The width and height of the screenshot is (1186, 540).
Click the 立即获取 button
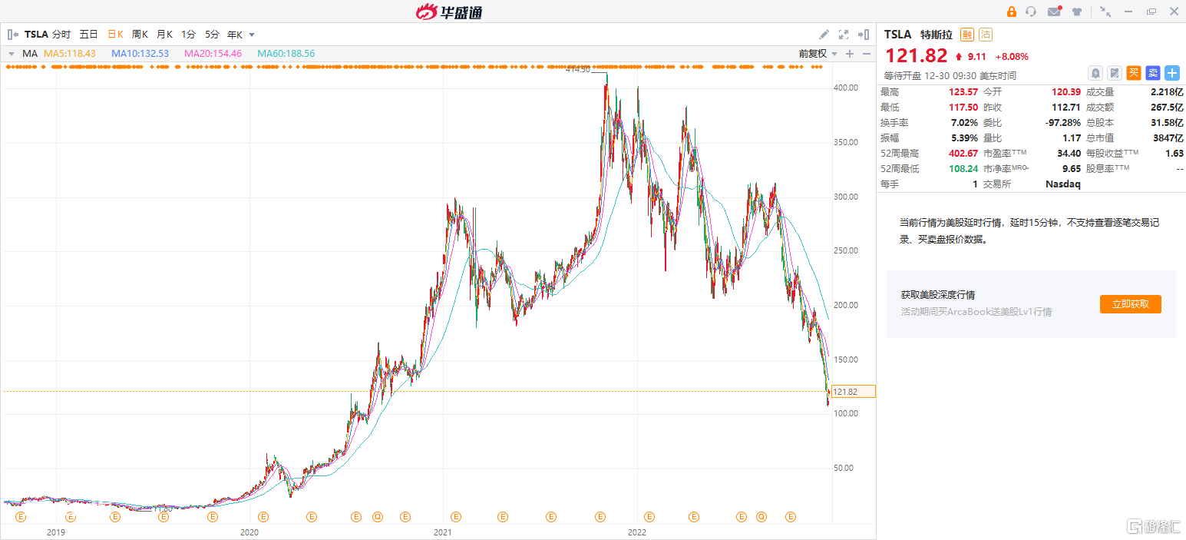point(1130,304)
